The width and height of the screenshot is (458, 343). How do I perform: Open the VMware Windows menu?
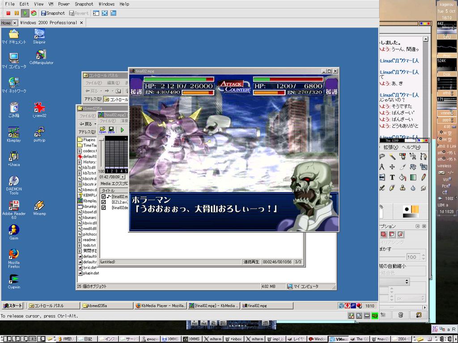pos(106,4)
